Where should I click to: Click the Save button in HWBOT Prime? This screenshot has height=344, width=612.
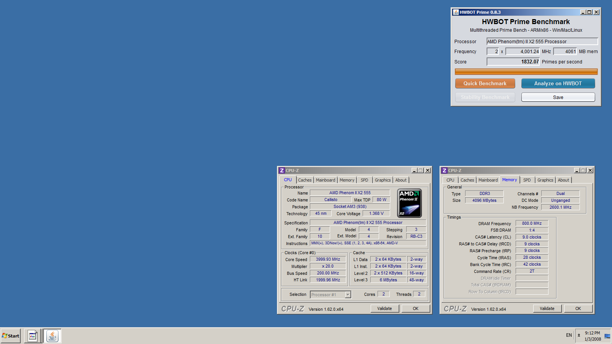pyautogui.click(x=558, y=97)
